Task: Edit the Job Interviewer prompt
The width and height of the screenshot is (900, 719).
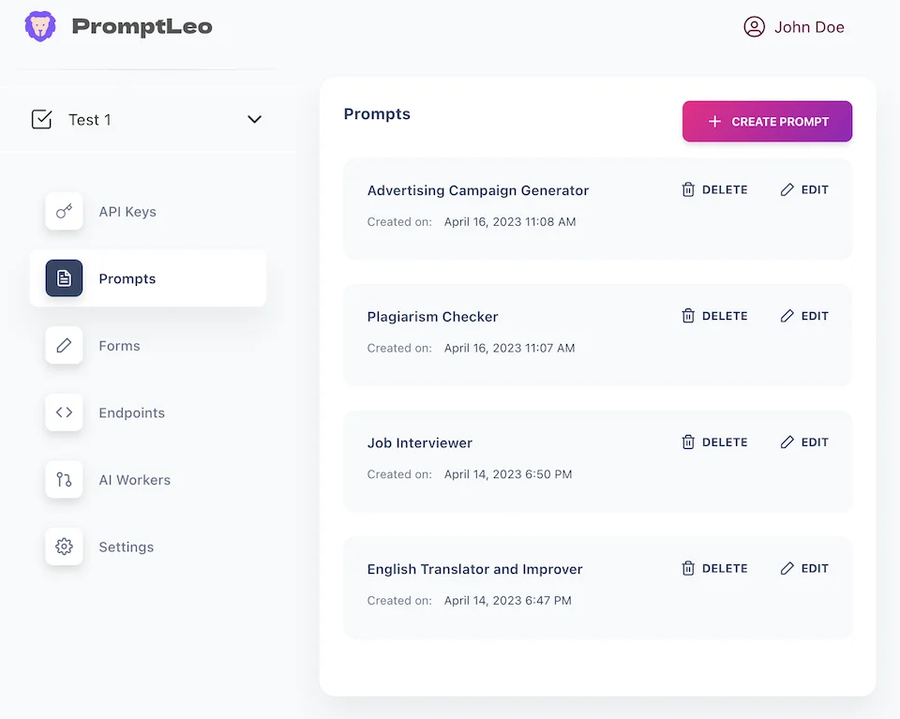Action: point(804,442)
